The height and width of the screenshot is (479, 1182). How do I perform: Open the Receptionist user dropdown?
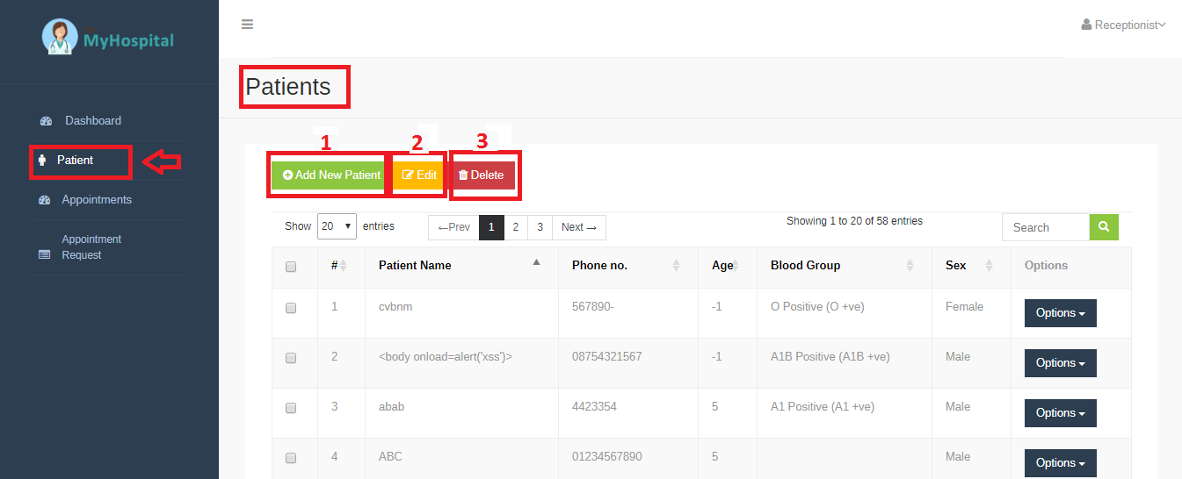click(x=1123, y=25)
